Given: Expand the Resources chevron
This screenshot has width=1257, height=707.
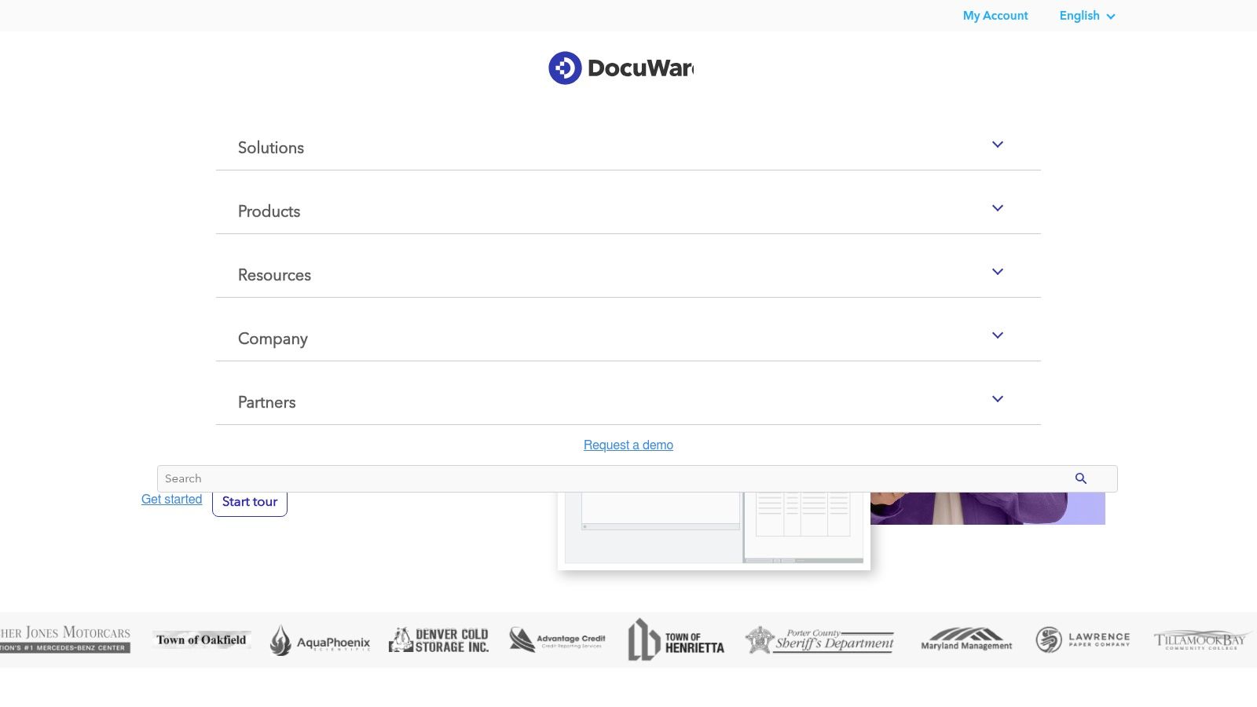Looking at the screenshot, I should [998, 272].
